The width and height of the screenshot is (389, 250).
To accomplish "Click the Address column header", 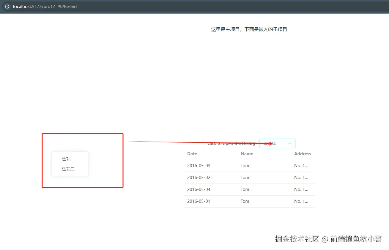I will 303,154.
